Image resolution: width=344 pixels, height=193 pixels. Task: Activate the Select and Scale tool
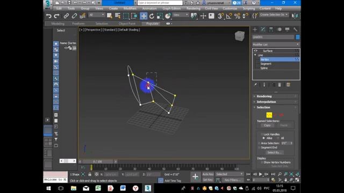click(x=160, y=16)
